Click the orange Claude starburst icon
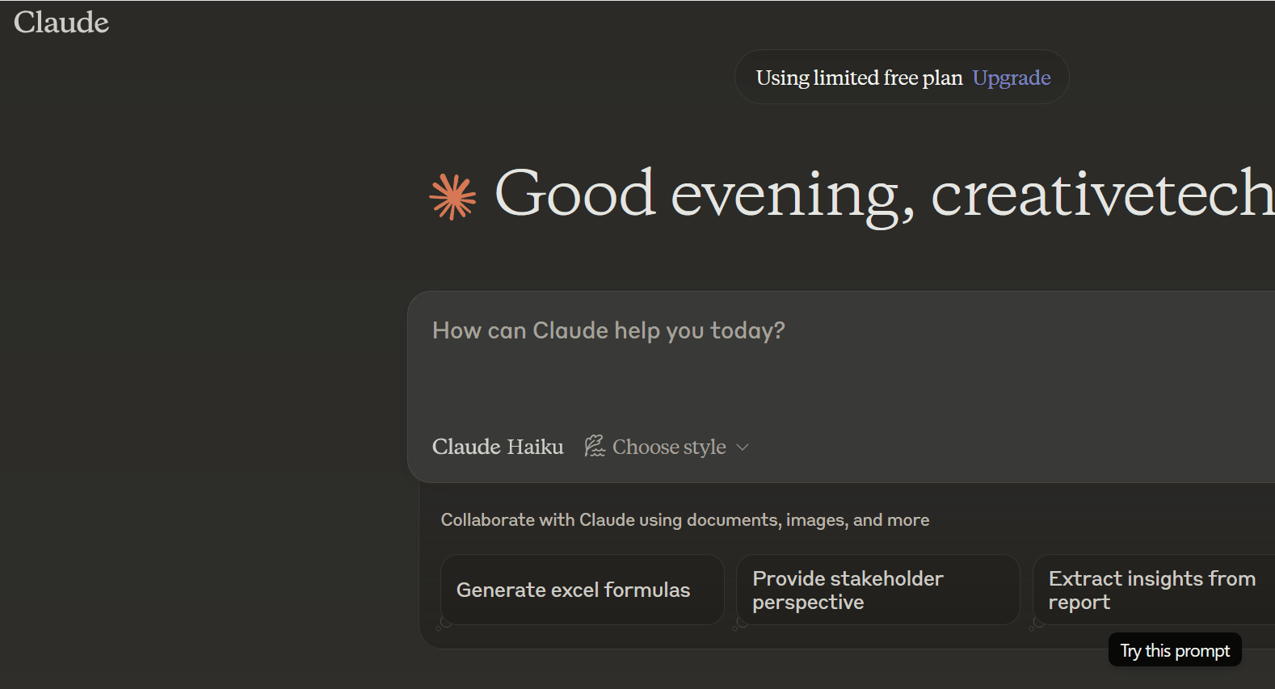 pyautogui.click(x=452, y=196)
